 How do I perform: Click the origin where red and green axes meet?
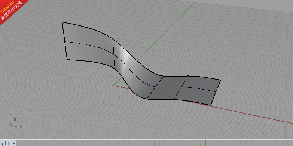(114, 86)
